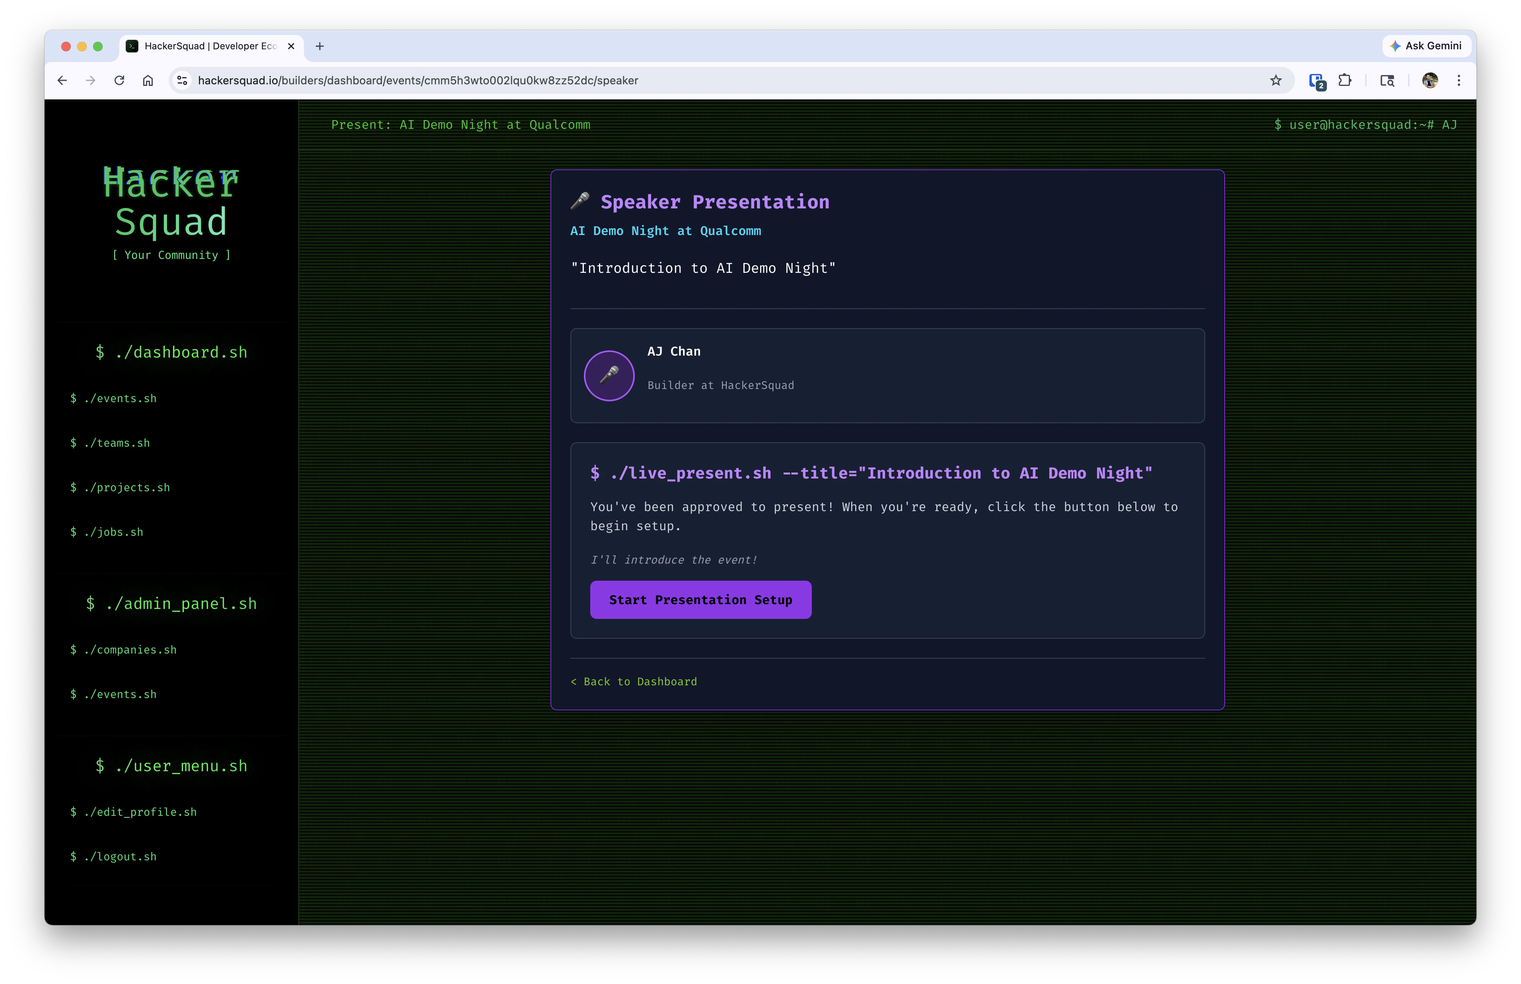Navigate to ./jobs.sh
The image size is (1521, 984).
tap(107, 532)
